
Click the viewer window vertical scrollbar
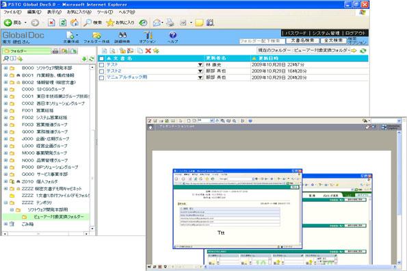399,197
